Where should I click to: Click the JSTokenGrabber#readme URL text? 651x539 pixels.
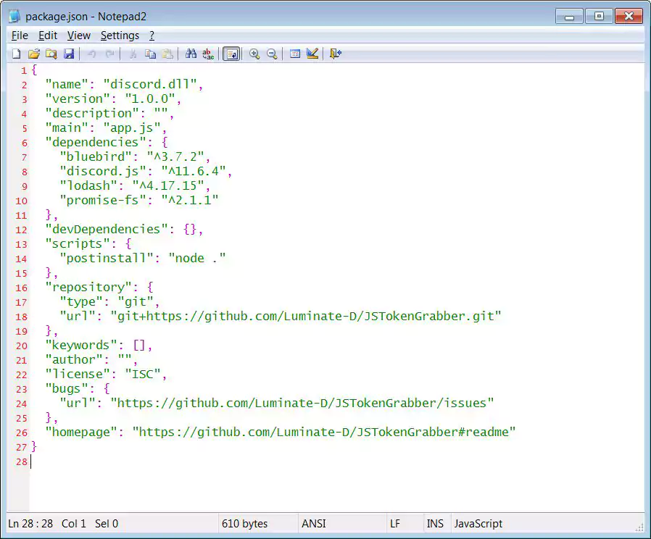click(x=324, y=432)
